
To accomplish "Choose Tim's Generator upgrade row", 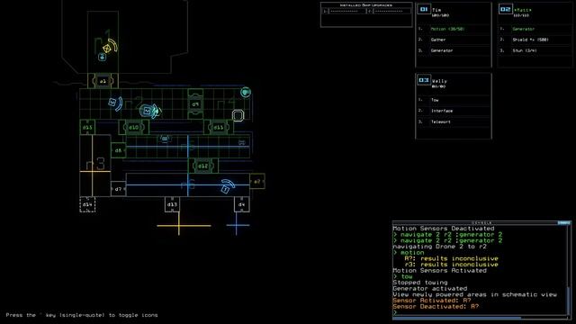I will click(x=454, y=50).
